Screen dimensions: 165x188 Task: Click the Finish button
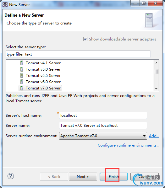pos(113,176)
